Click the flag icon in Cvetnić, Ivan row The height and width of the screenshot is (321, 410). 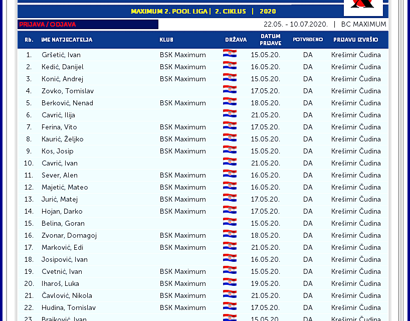pyautogui.click(x=230, y=270)
